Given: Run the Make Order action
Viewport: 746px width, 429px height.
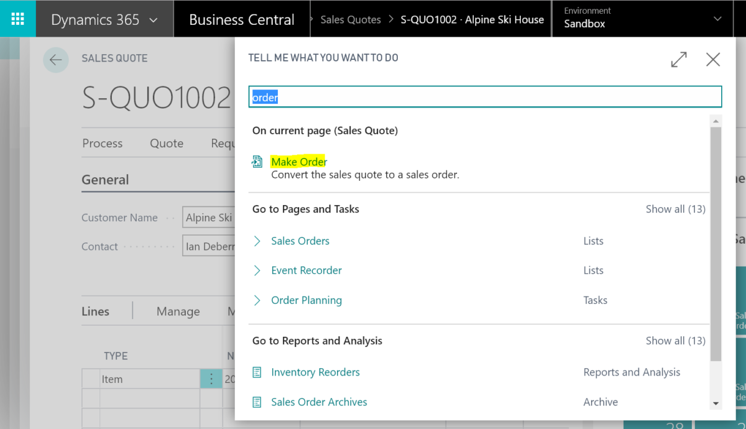Looking at the screenshot, I should tap(299, 162).
